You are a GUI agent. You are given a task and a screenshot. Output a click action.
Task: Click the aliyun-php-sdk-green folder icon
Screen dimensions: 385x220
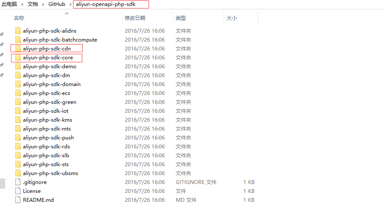pos(18,102)
